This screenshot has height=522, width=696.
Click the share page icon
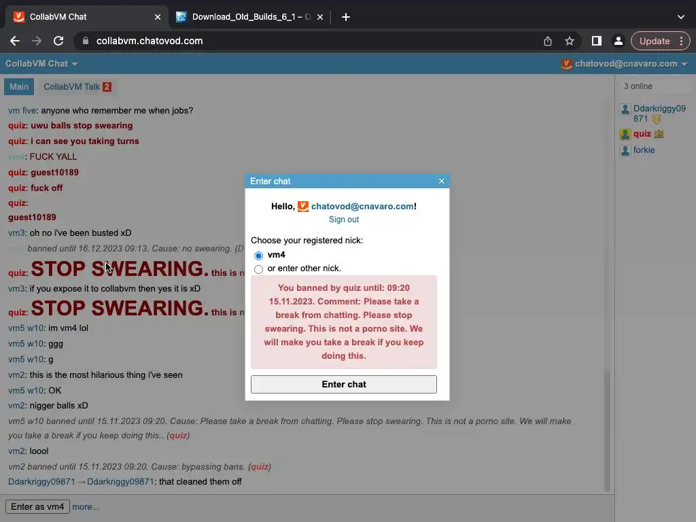click(548, 41)
